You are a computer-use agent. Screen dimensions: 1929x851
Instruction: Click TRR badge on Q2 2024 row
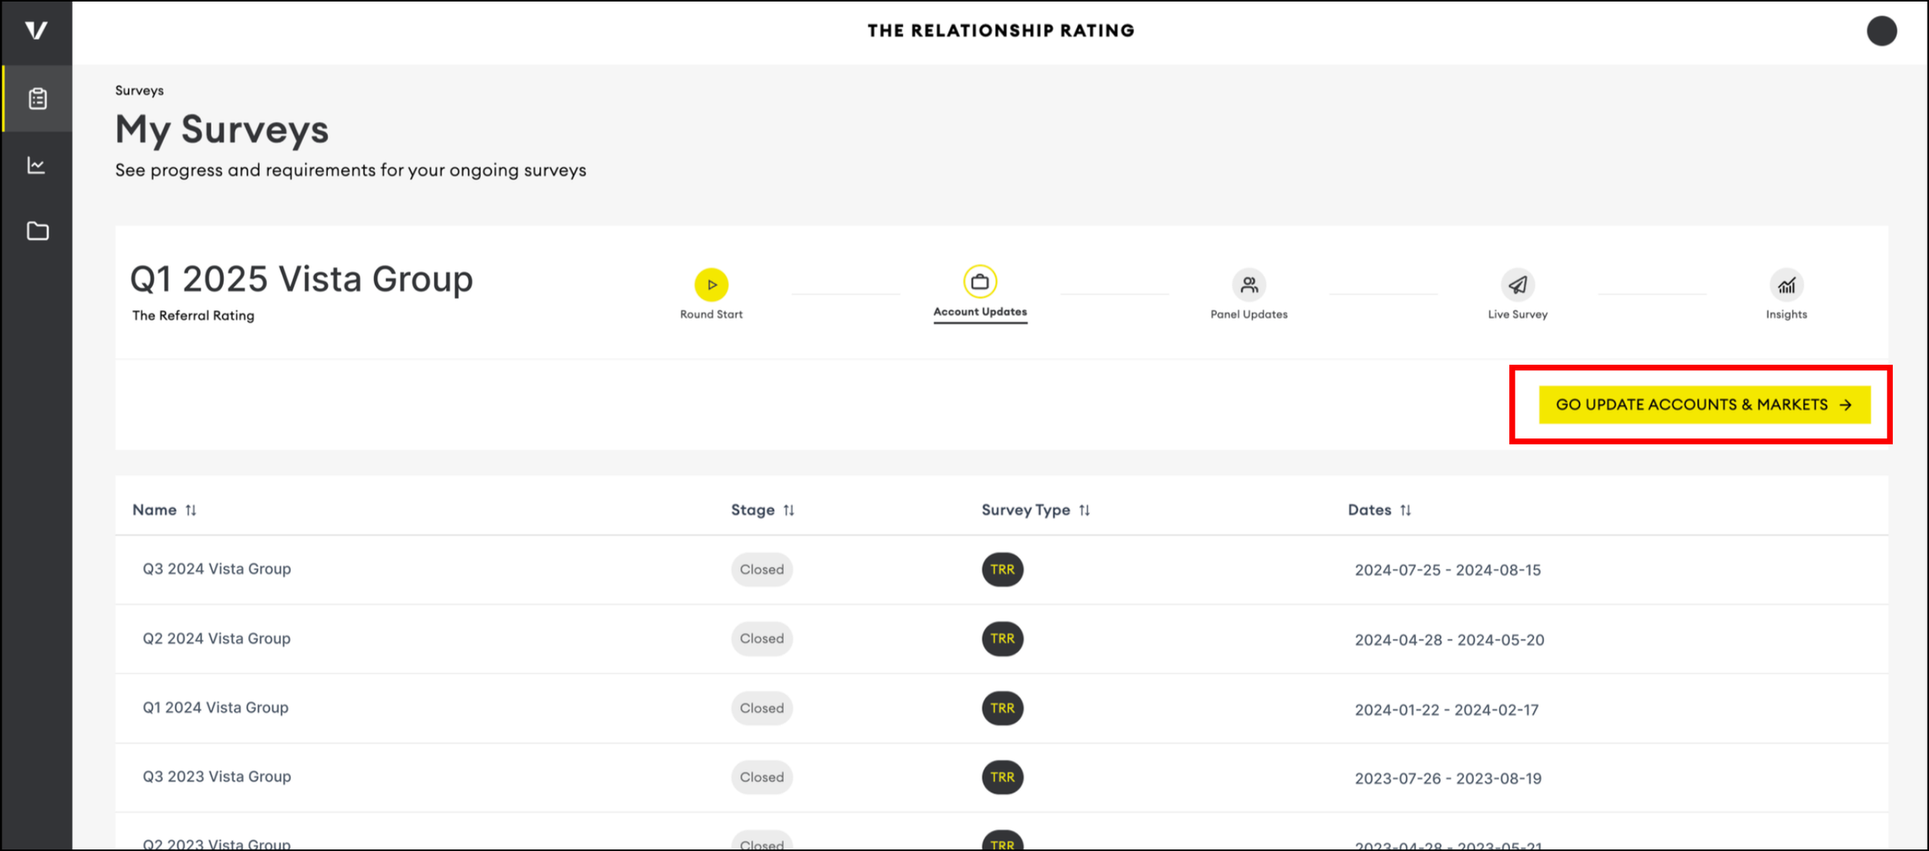[x=1002, y=639]
